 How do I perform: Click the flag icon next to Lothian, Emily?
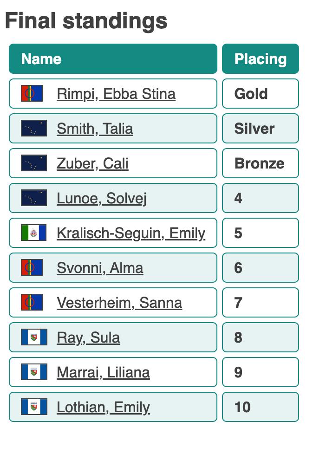(x=34, y=407)
